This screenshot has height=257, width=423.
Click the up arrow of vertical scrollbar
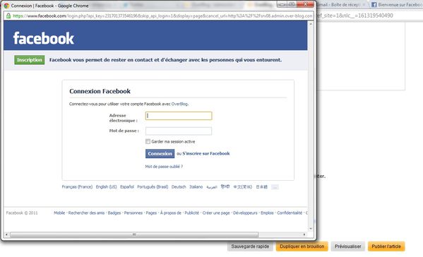coord(311,24)
